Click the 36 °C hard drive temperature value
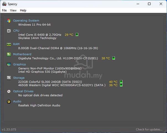167x133 pixels. tap(113, 85)
